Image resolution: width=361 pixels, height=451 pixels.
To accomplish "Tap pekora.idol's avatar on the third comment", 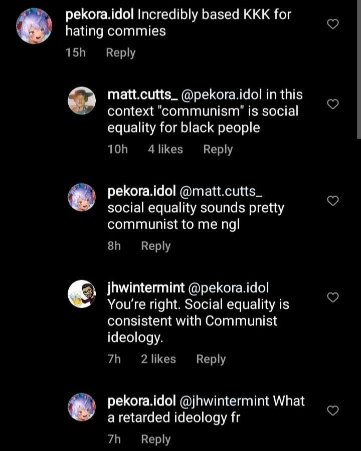I will (x=82, y=197).
